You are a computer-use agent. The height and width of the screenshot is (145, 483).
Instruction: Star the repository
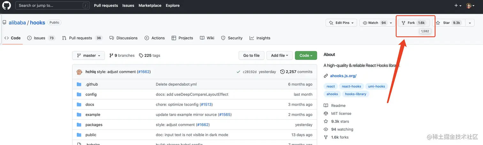coord(448,23)
